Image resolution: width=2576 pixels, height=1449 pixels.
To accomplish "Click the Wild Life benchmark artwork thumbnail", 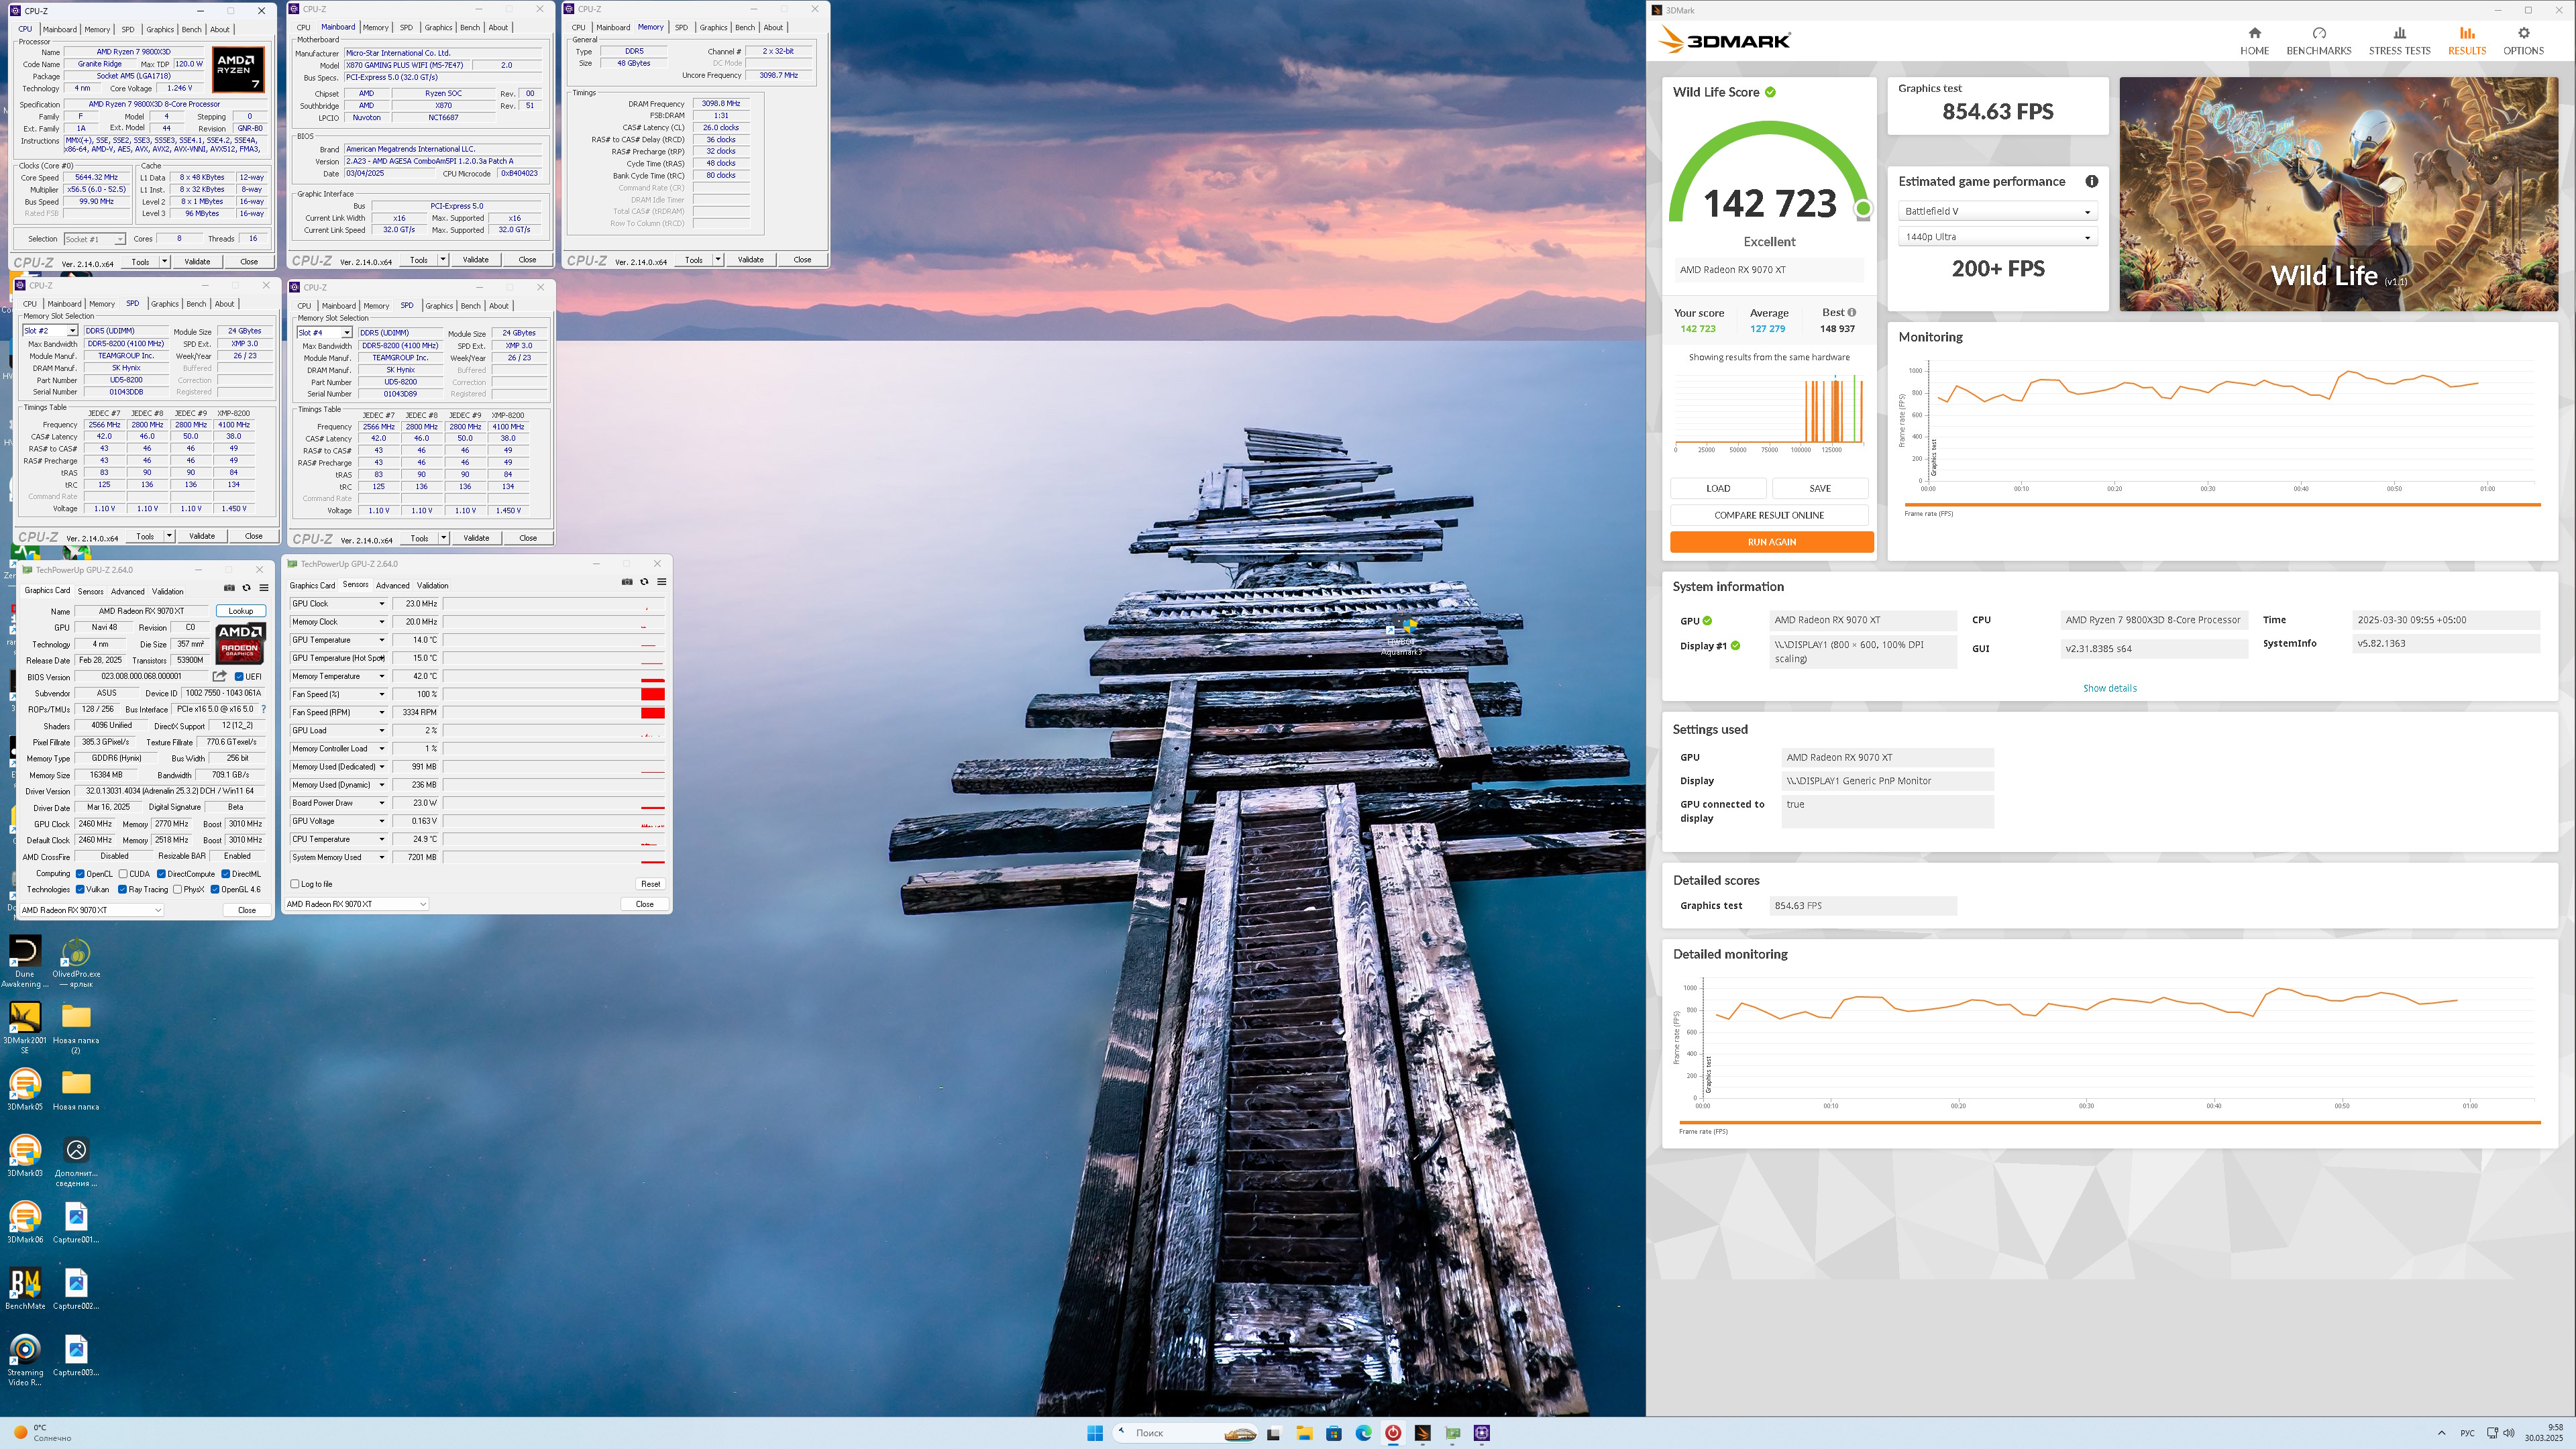I will [2338, 194].
